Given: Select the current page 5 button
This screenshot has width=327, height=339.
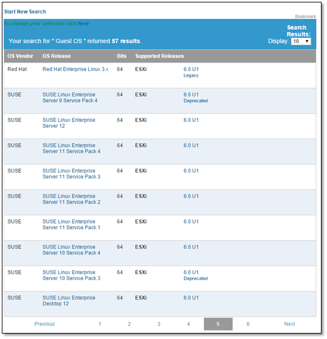Looking at the screenshot, I should coord(218,324).
